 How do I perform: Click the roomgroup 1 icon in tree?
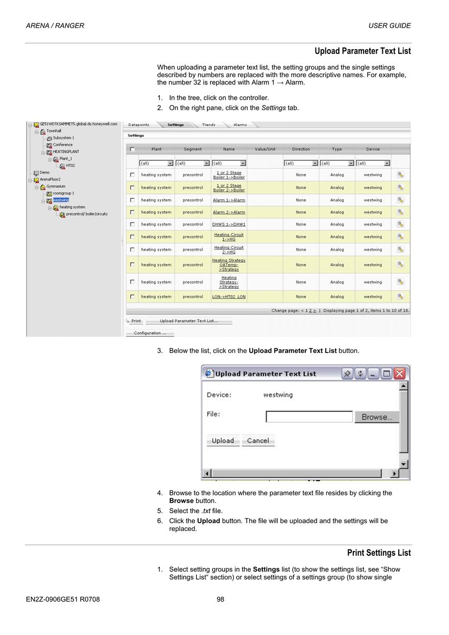point(49,194)
